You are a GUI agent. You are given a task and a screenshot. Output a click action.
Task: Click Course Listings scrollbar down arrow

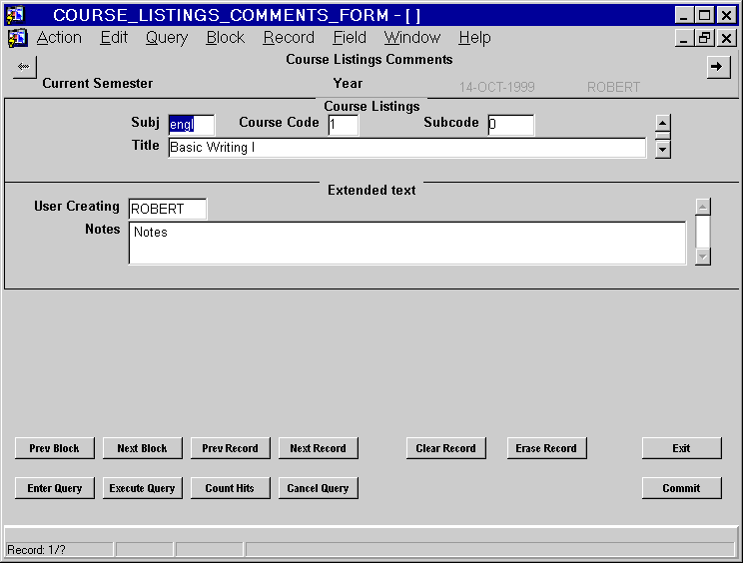coord(662,150)
